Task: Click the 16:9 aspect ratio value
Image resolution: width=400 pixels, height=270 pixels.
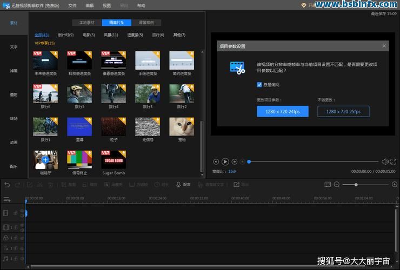Action: [232, 171]
